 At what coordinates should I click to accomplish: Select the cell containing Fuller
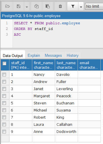coord(66,82)
